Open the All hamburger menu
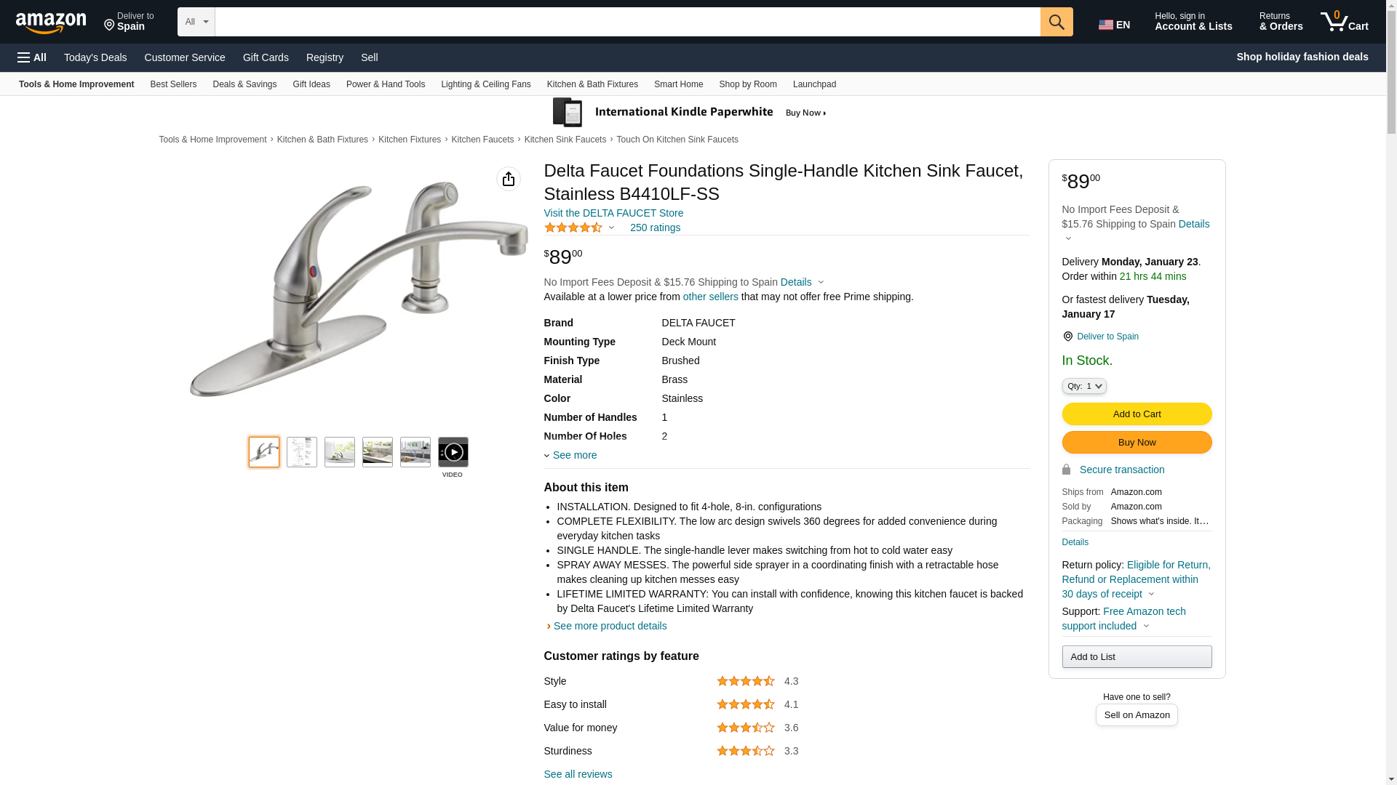This screenshot has width=1397, height=785. 32,57
